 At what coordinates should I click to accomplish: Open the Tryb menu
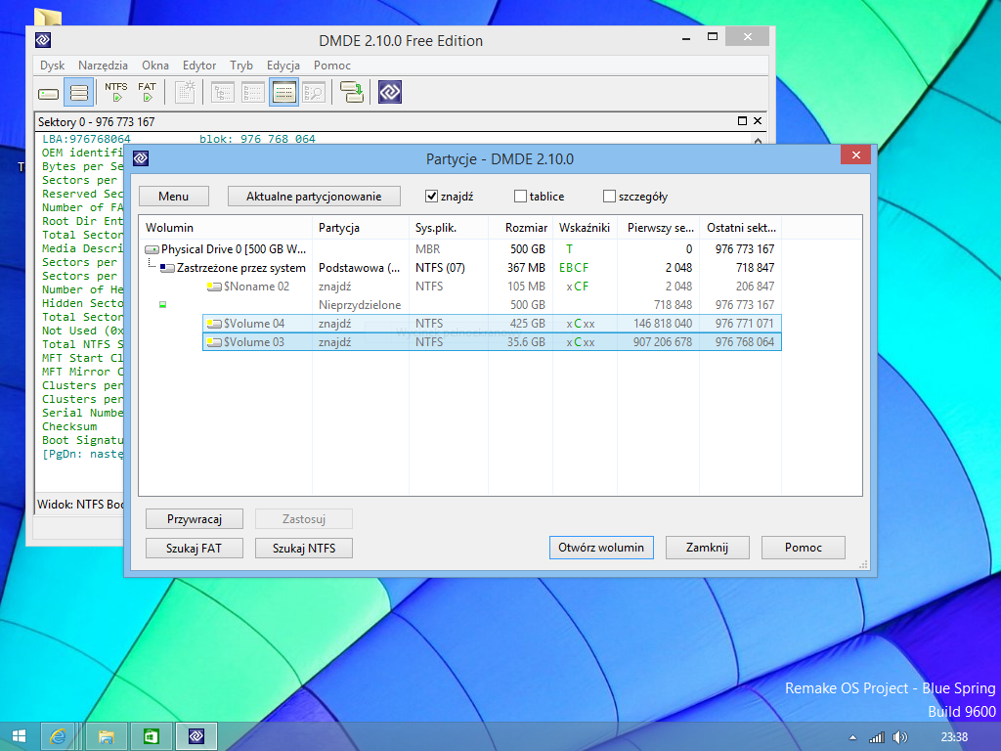pos(241,66)
